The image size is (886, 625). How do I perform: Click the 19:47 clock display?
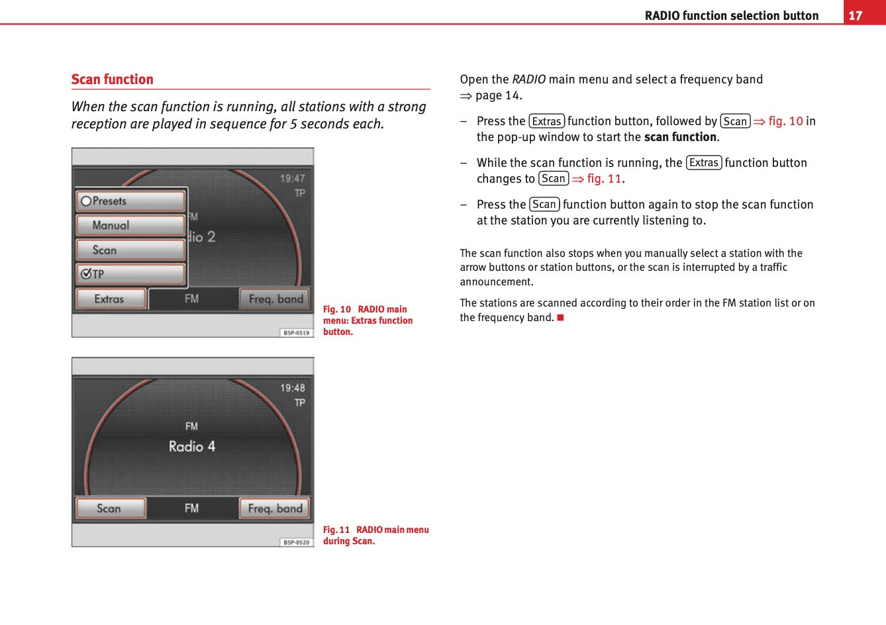[x=292, y=178]
